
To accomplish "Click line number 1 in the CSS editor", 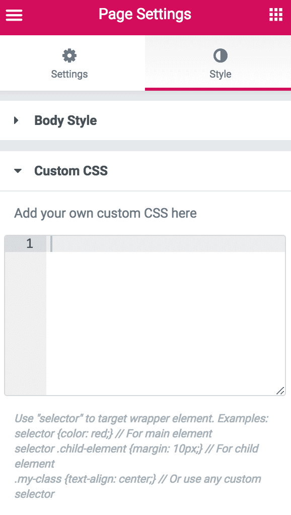I will 30,242.
